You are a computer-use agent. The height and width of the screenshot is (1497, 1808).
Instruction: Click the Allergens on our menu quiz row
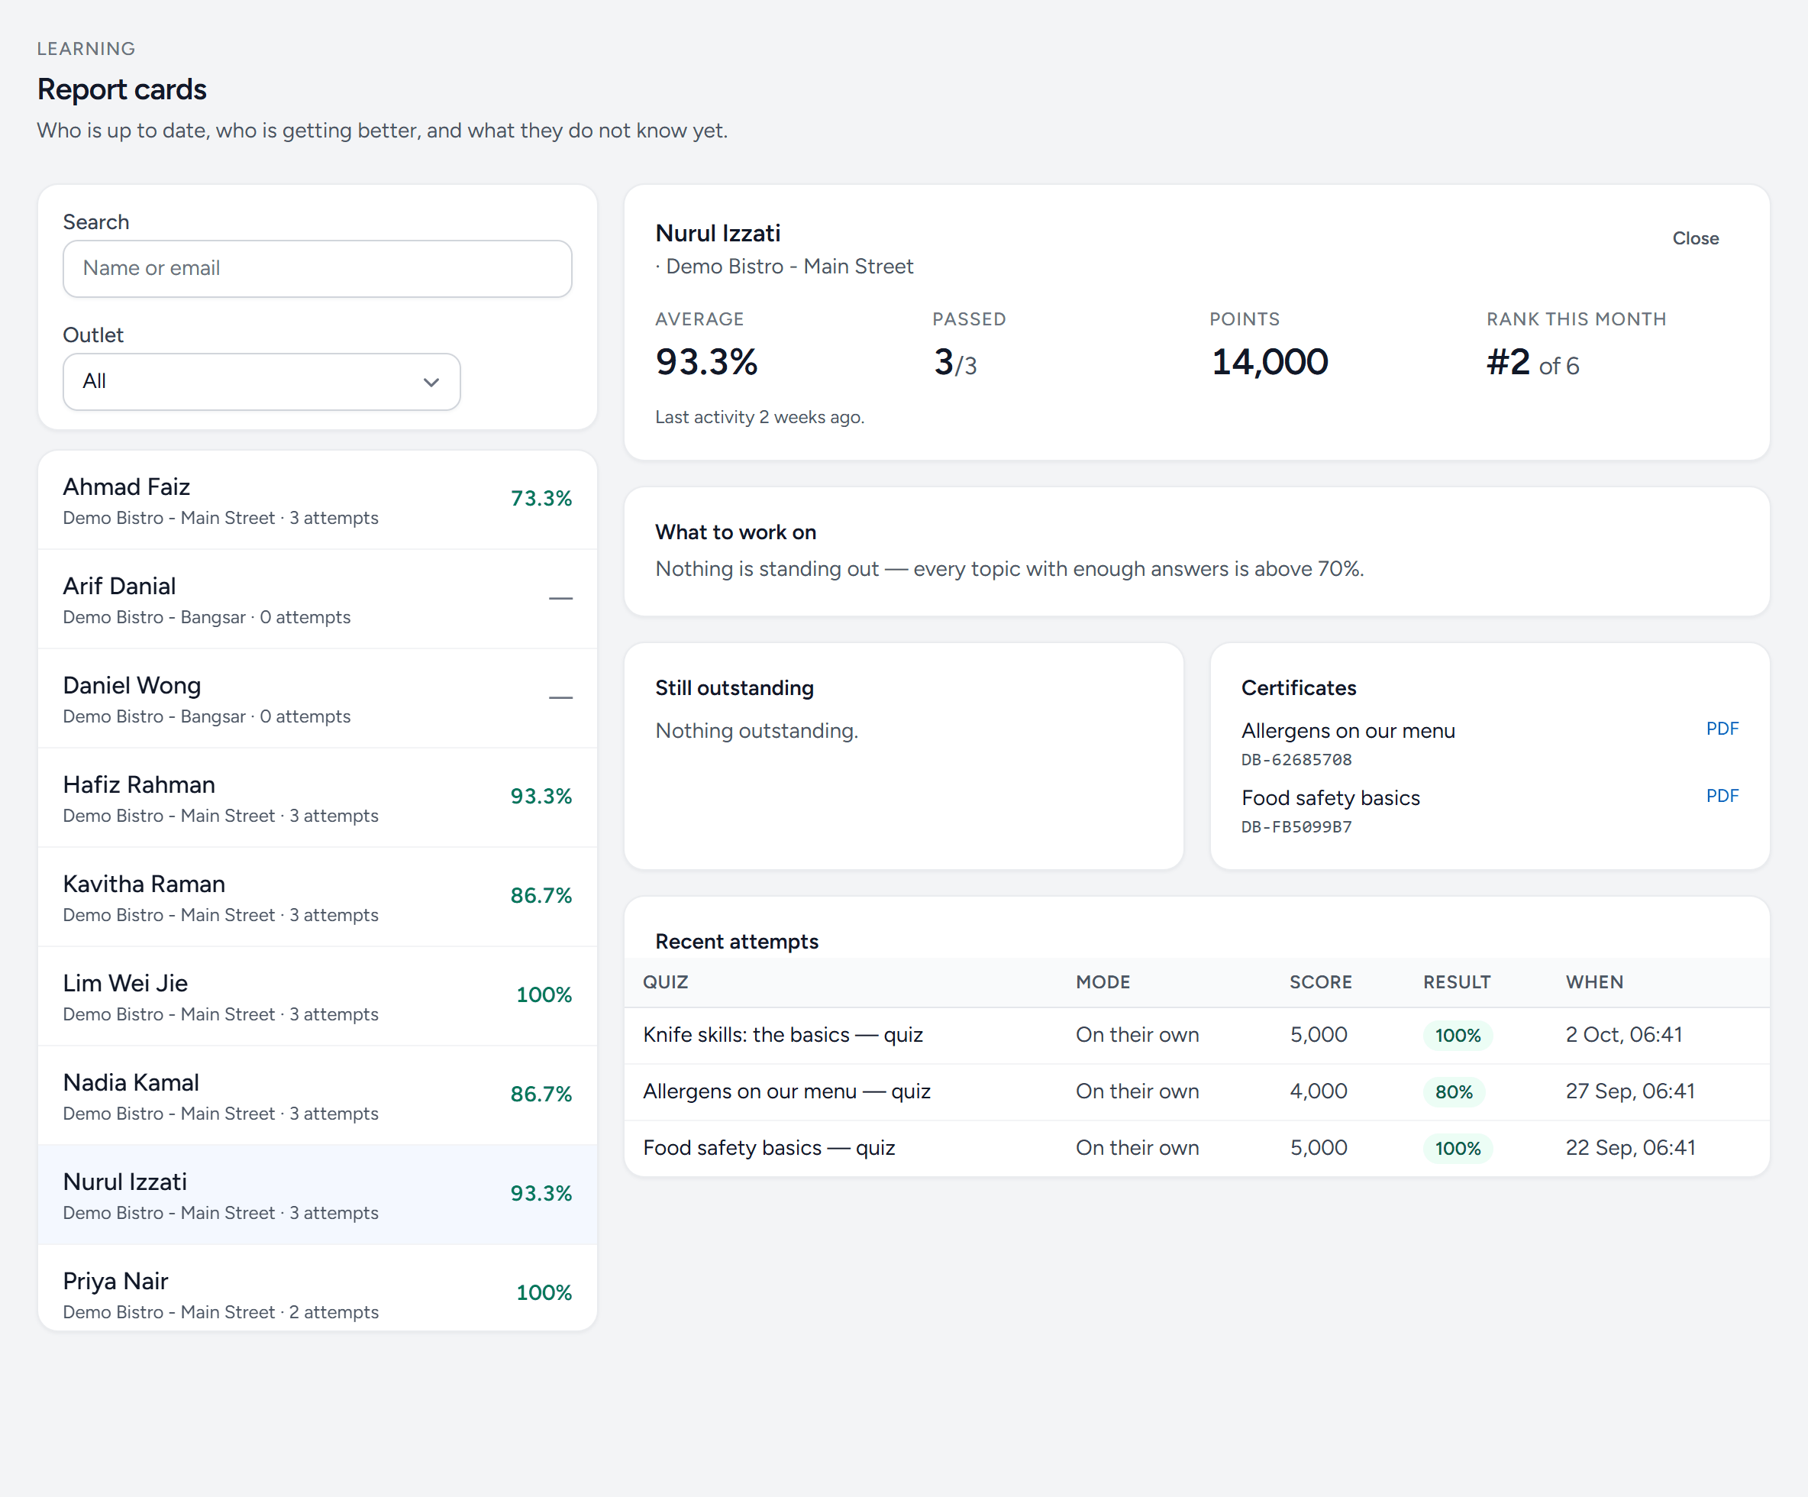click(1196, 1092)
